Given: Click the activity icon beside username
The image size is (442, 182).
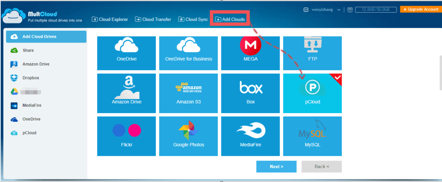Looking at the screenshot, I should coord(306,10).
